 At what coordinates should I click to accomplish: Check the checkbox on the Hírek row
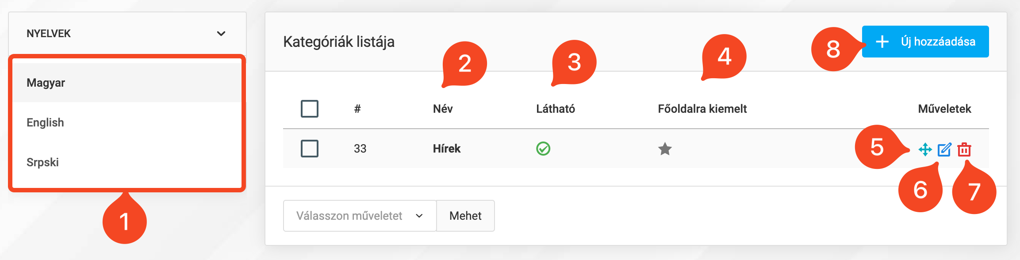(x=310, y=149)
